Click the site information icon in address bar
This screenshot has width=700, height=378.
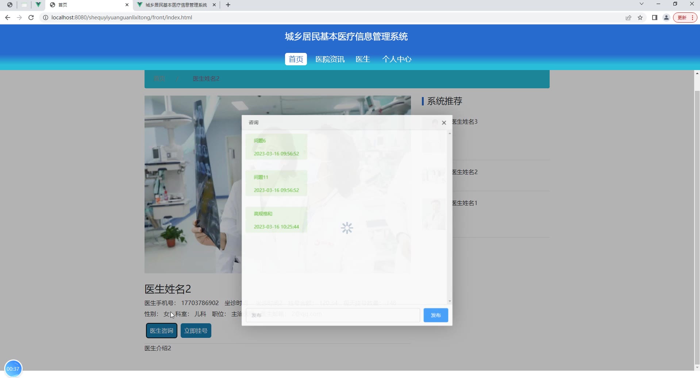tap(46, 18)
